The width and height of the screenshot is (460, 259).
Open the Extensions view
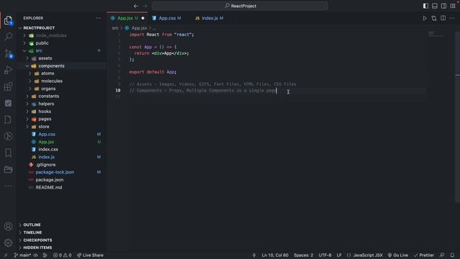tap(8, 86)
